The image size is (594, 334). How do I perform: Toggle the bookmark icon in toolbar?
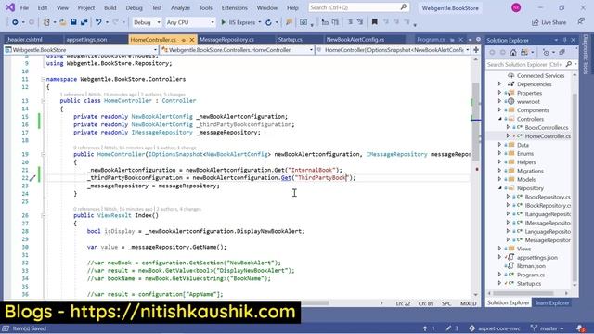pos(374,22)
